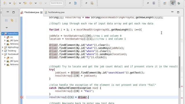Screen dimensions: 185x104
Task: Switch to the Java perspective
Action: pyautogui.click(x=173, y=3)
